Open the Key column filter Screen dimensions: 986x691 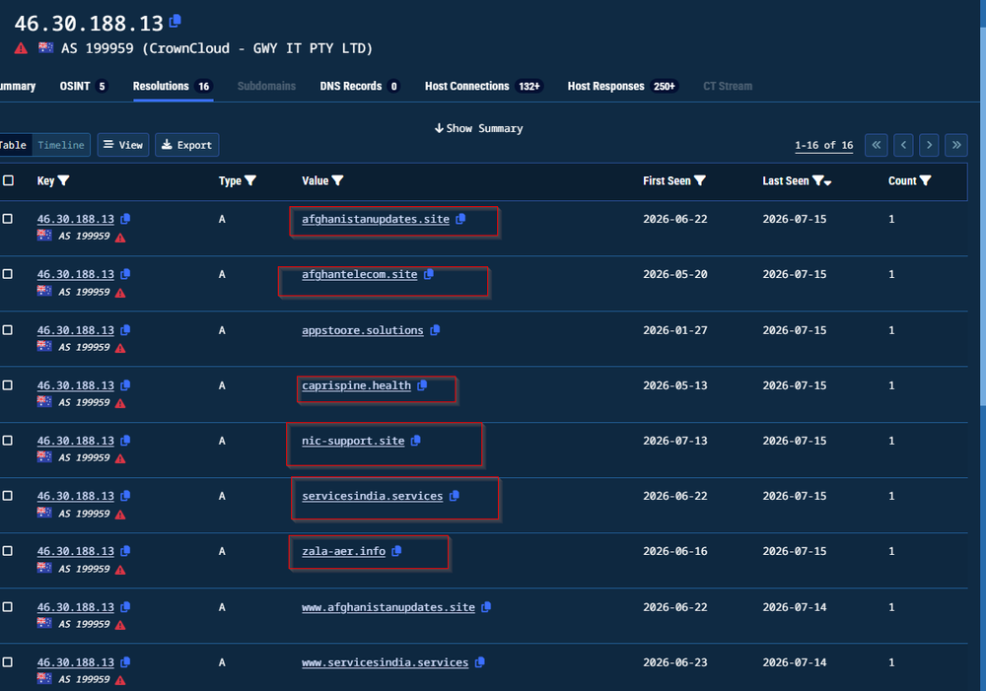[x=63, y=181]
